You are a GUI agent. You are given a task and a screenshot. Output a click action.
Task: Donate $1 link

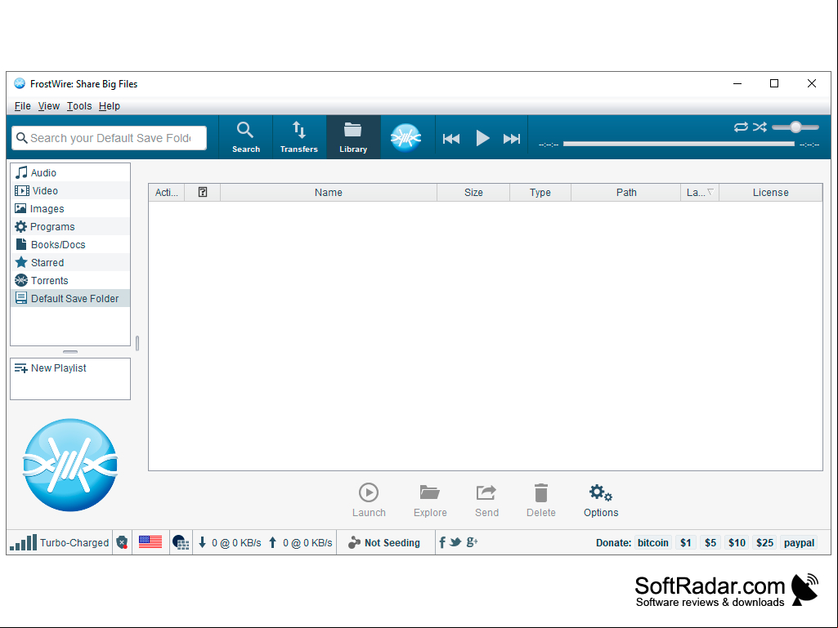(686, 542)
